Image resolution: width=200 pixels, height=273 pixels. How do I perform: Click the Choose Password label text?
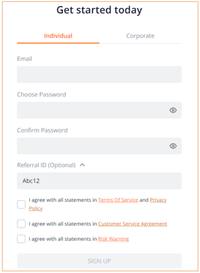pyautogui.click(x=41, y=94)
